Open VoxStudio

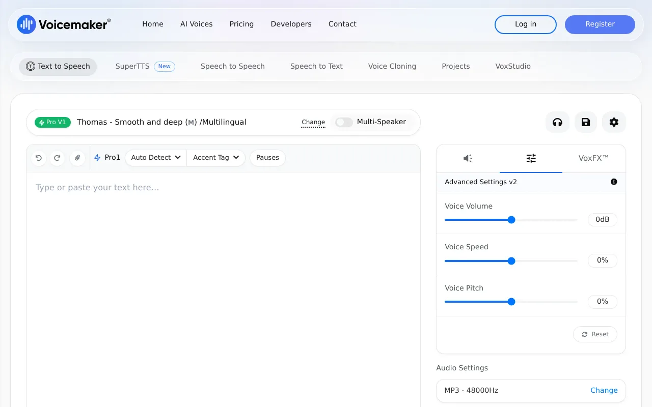513,67
